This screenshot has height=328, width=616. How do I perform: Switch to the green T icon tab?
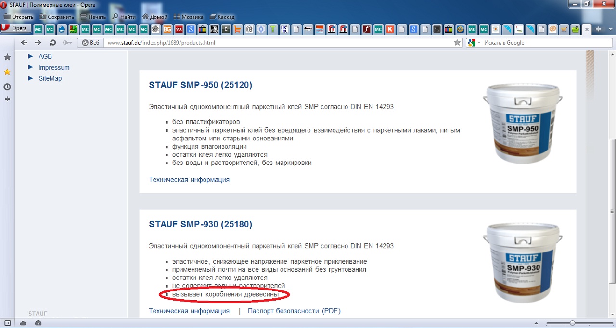tap(273, 29)
